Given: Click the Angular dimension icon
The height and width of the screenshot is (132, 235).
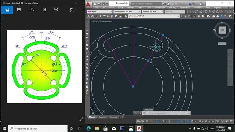Looking at the screenshot, I should [x=218, y=11].
